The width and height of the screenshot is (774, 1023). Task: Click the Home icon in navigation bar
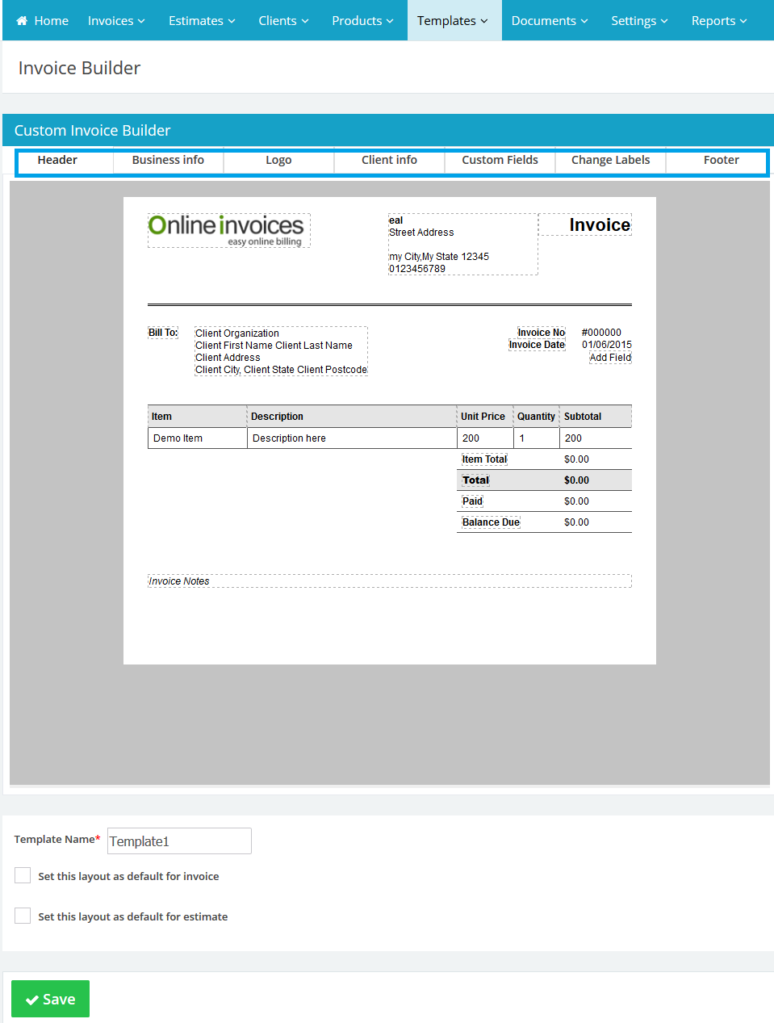22,21
